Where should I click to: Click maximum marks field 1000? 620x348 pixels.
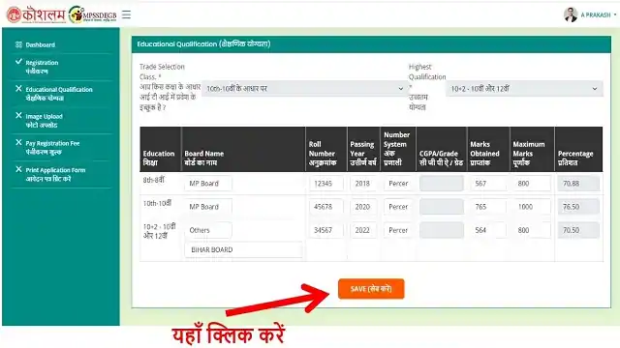pyautogui.click(x=532, y=207)
